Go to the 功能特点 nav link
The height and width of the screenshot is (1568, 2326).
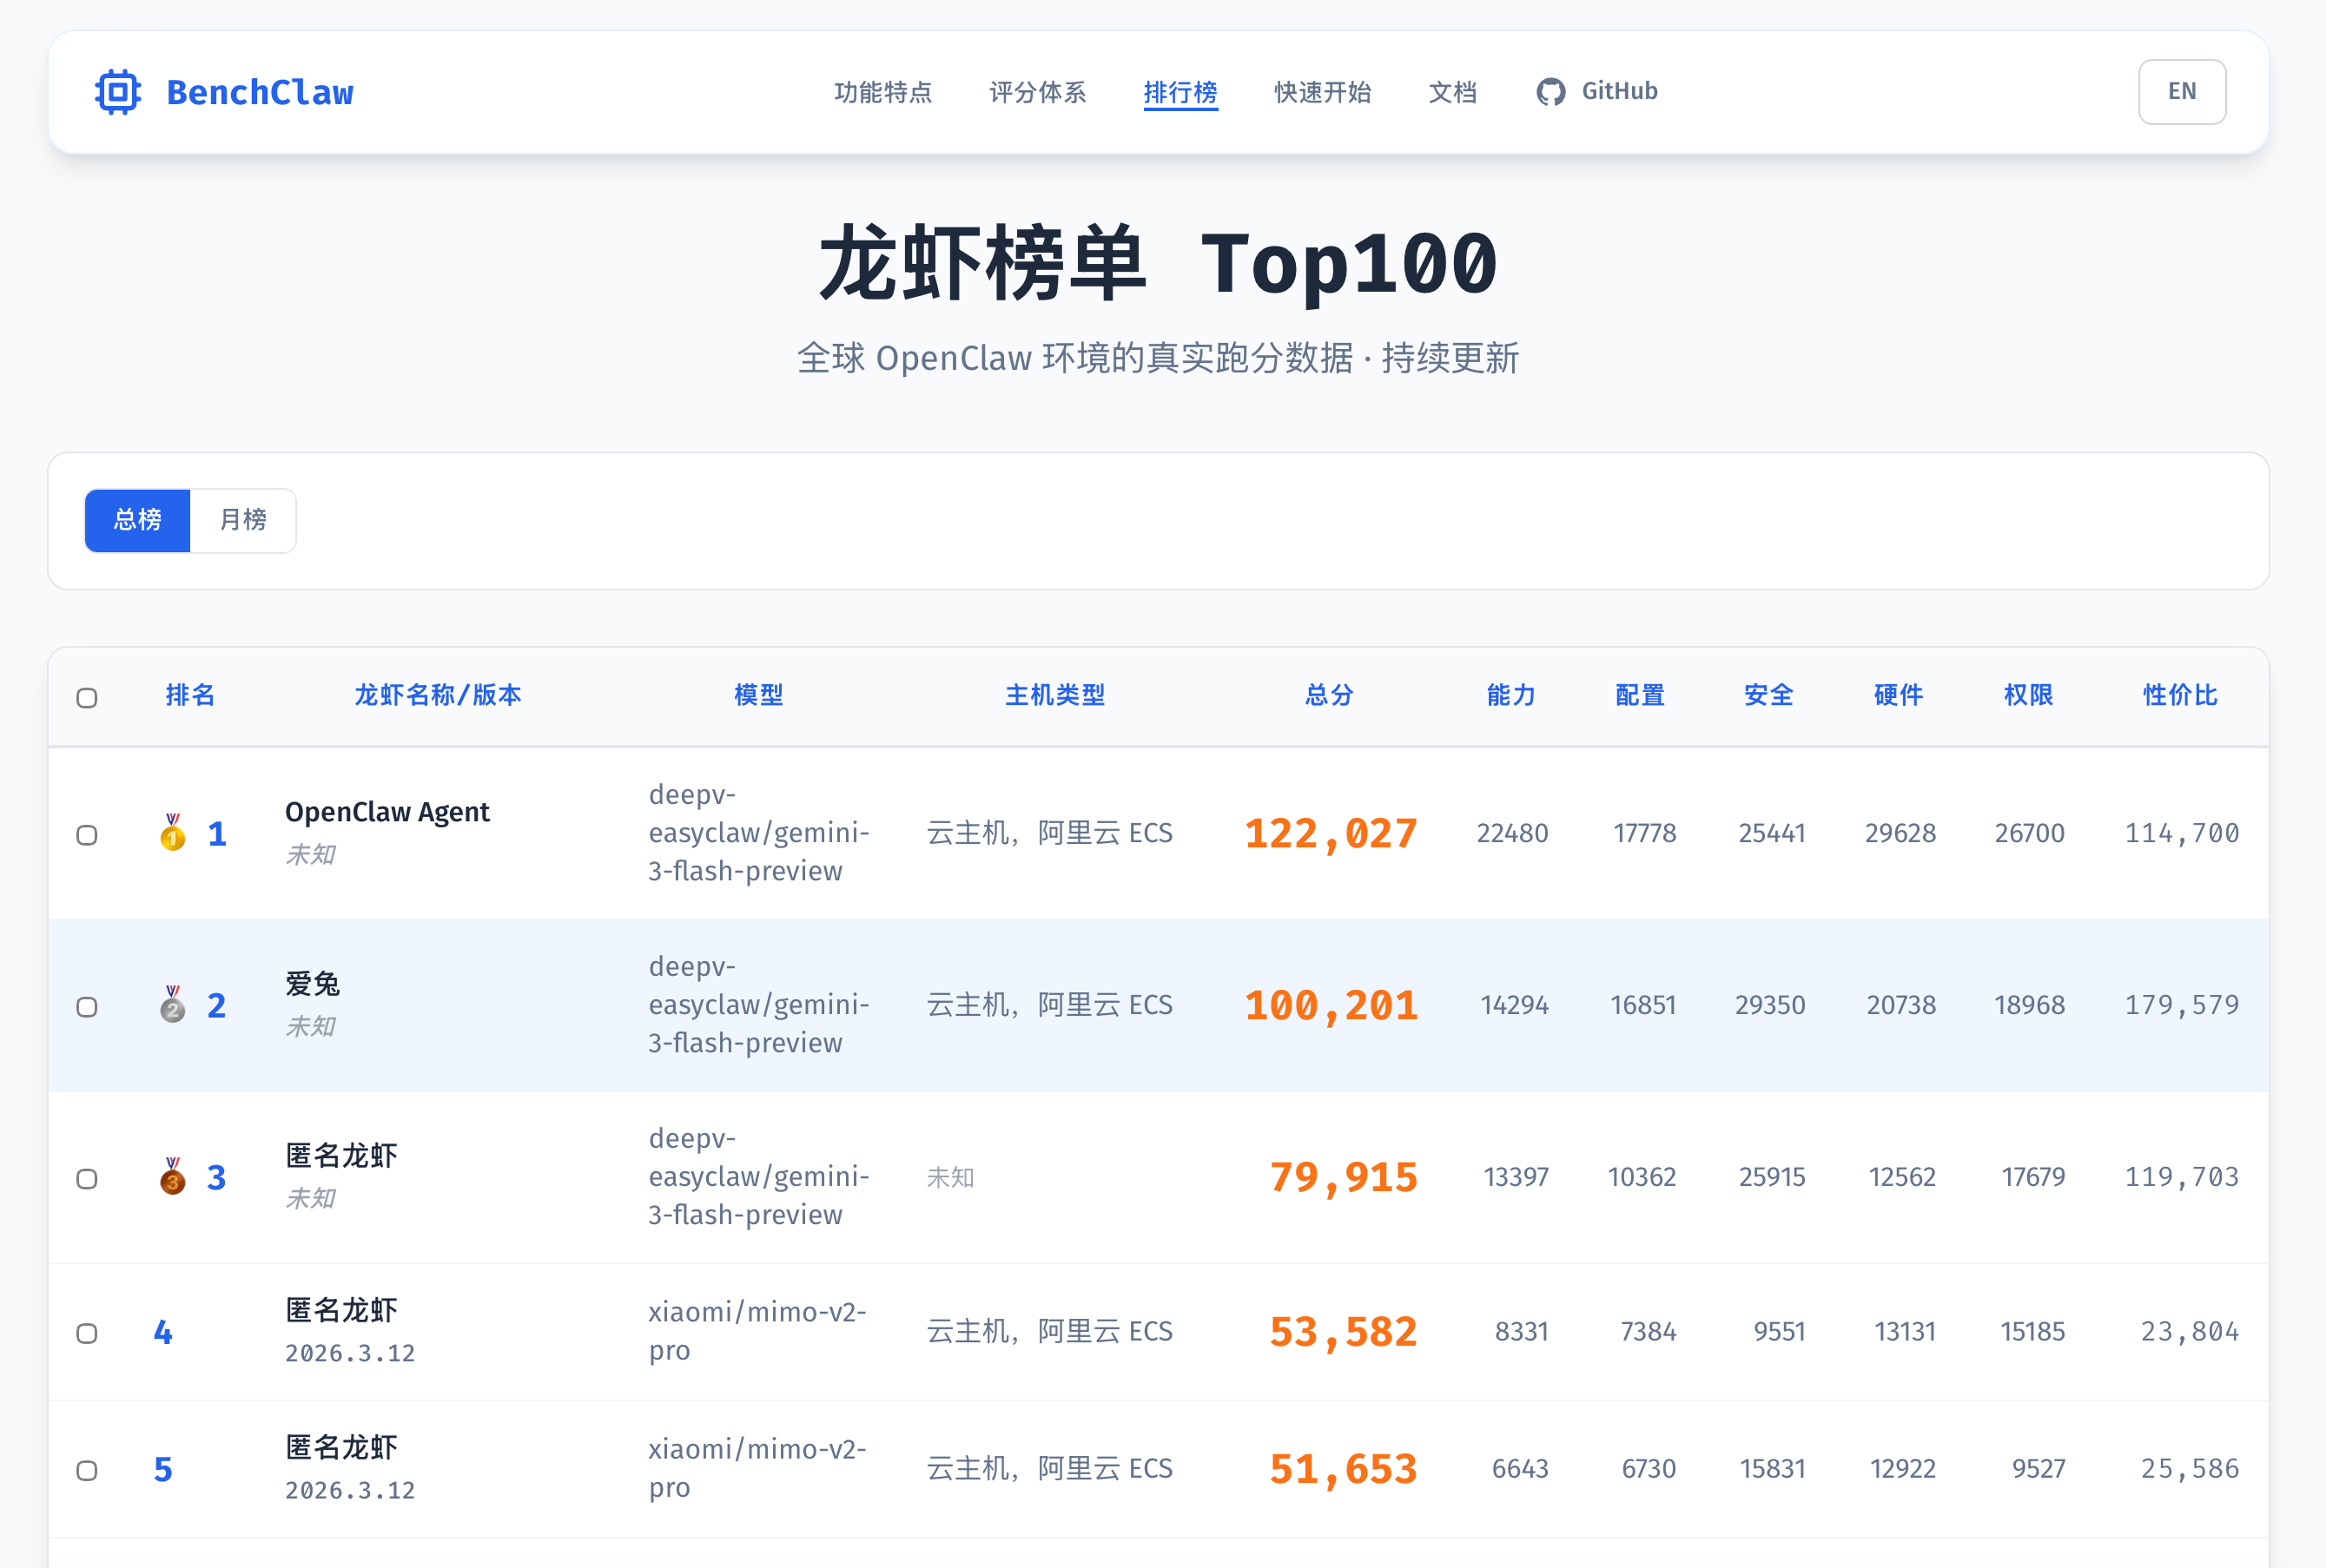pyautogui.click(x=882, y=92)
